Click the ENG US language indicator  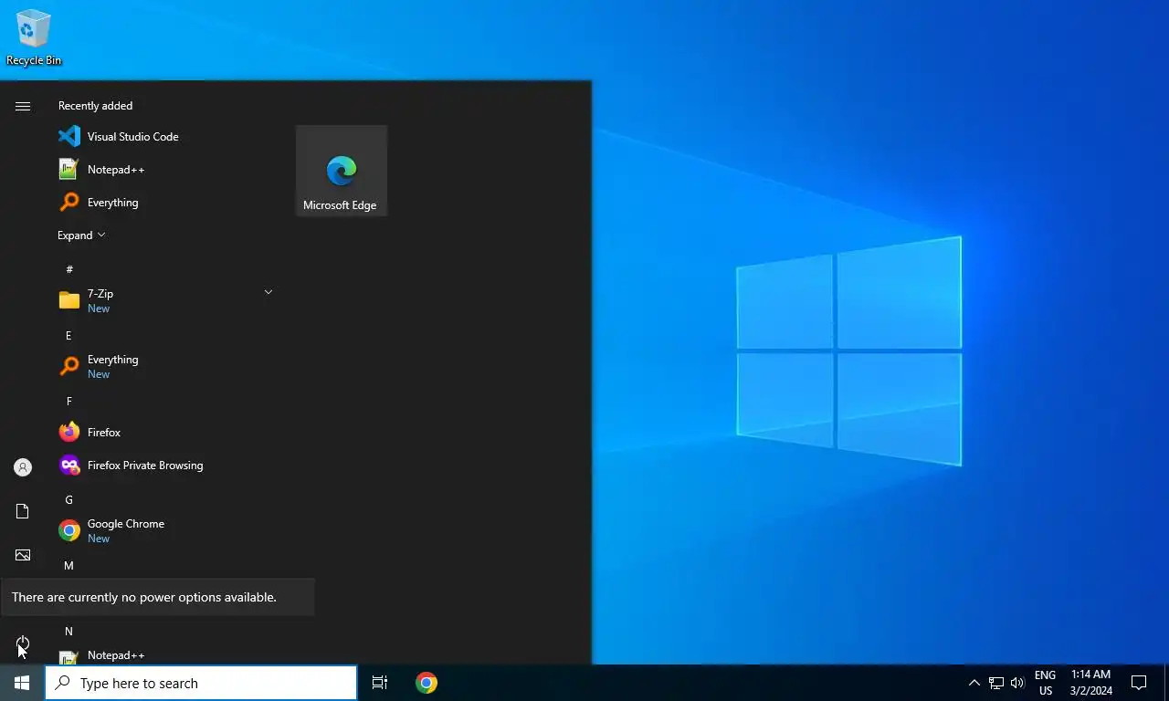(x=1046, y=683)
